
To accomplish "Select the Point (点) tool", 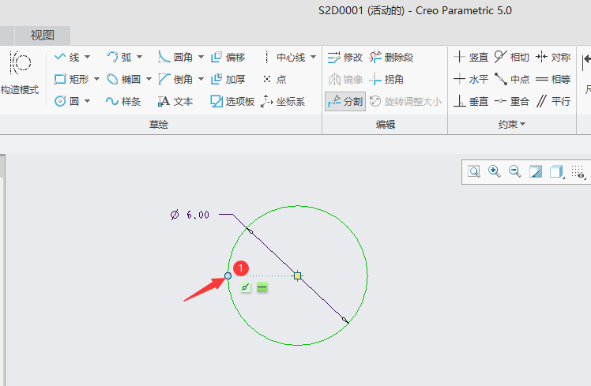I will pyautogui.click(x=274, y=79).
